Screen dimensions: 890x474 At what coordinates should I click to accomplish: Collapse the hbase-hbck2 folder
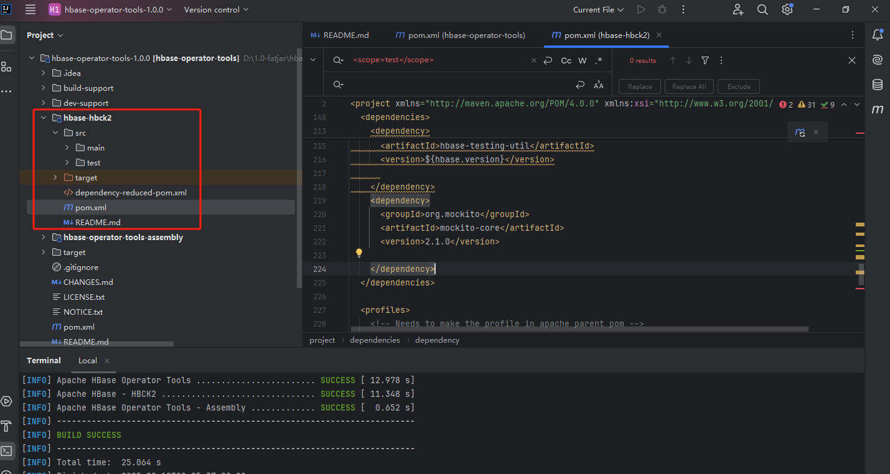coord(43,118)
